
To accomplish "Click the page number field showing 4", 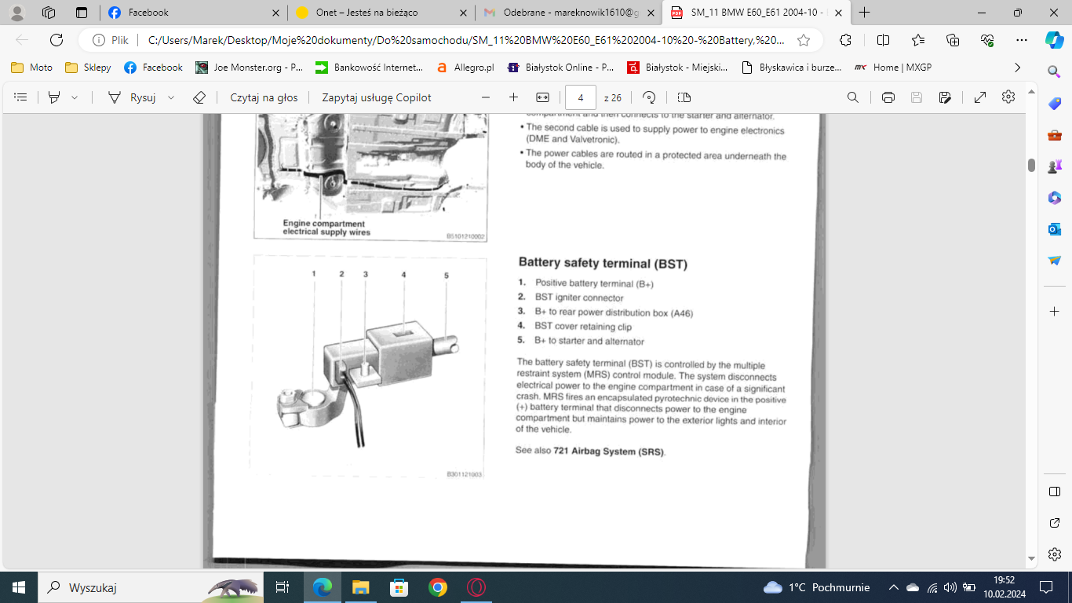I will coord(581,97).
